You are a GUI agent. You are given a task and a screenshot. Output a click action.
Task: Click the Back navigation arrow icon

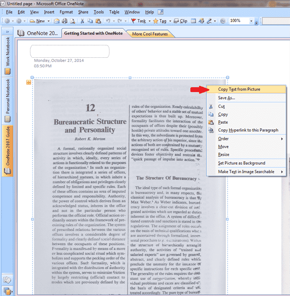[7, 21]
